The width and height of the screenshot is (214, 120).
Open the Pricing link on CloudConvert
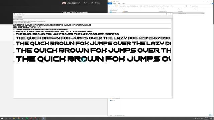coord(97,3)
